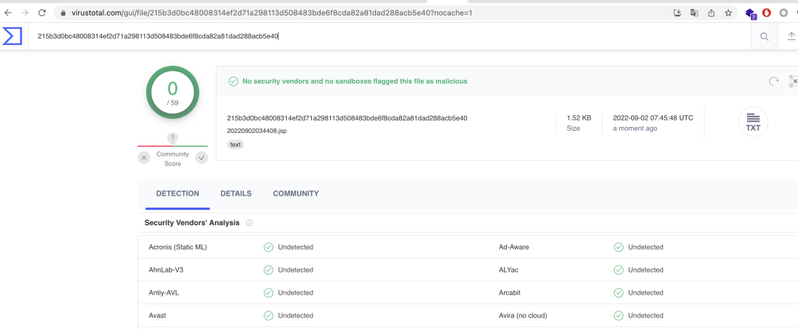Click the hash search input field
The height and width of the screenshot is (330, 798).
[389, 36]
